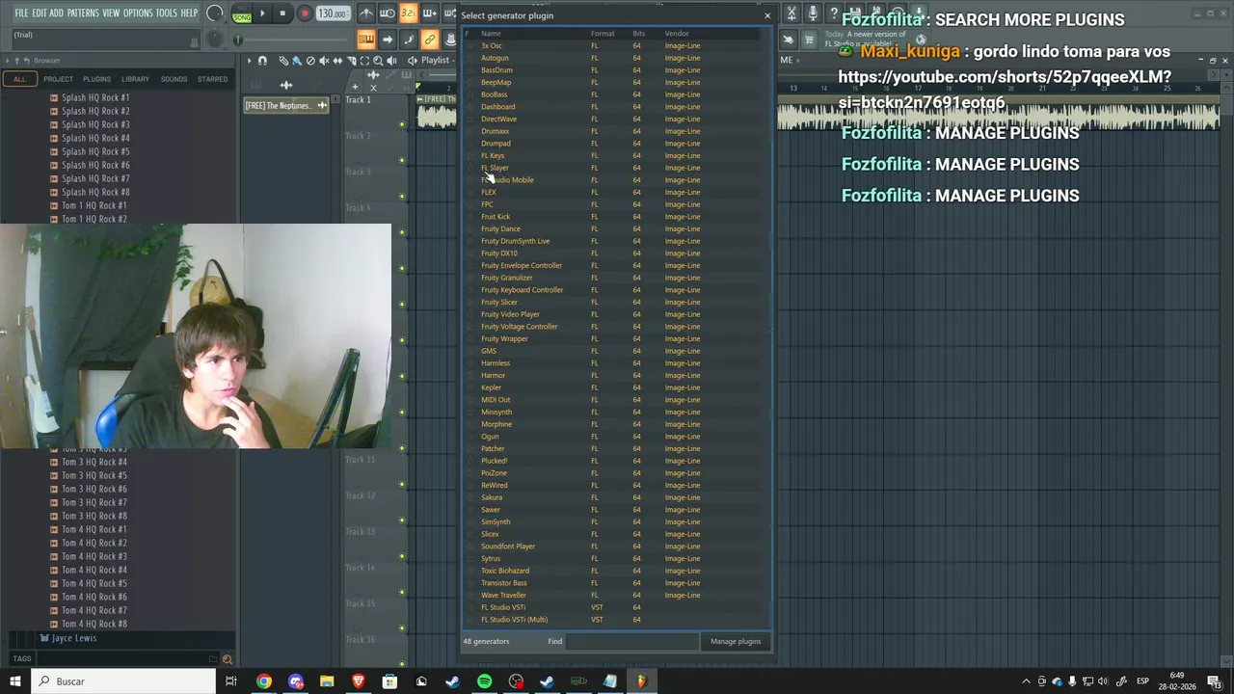The width and height of the screenshot is (1234, 694).
Task: Select the playlist slip tool
Action: point(337,61)
